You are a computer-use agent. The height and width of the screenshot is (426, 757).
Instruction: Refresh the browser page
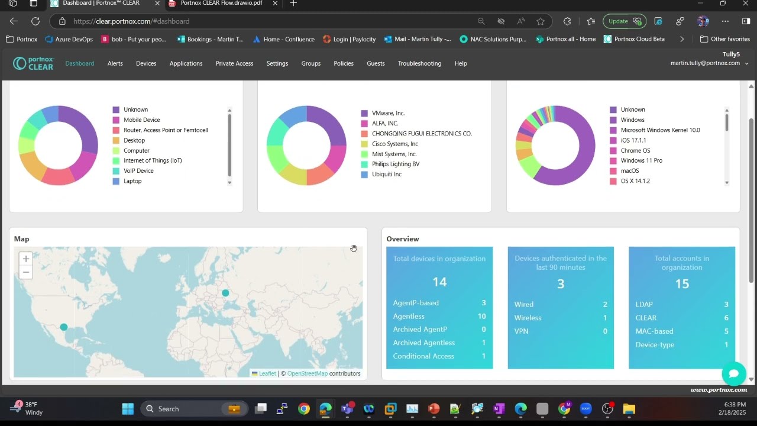pos(35,21)
